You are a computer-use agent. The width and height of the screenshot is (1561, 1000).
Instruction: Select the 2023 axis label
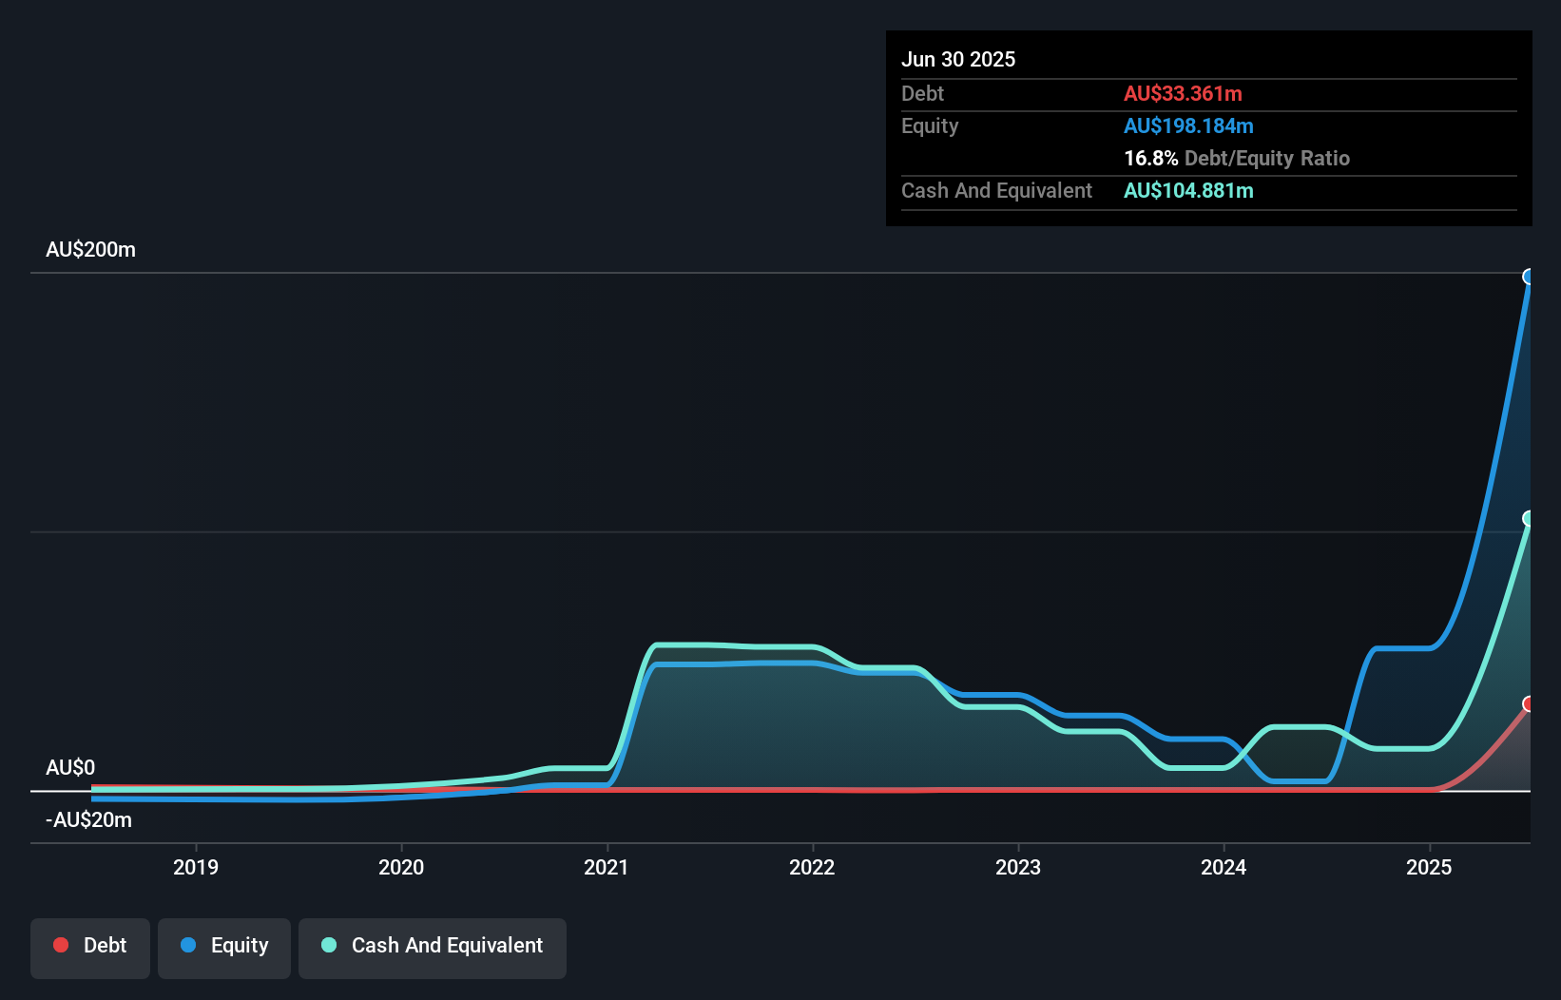point(1017,867)
